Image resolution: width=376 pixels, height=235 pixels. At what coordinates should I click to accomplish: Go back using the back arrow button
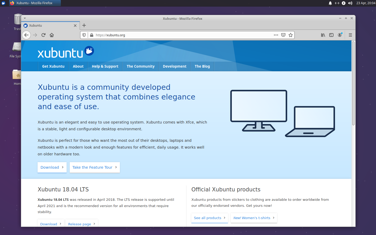[26, 35]
